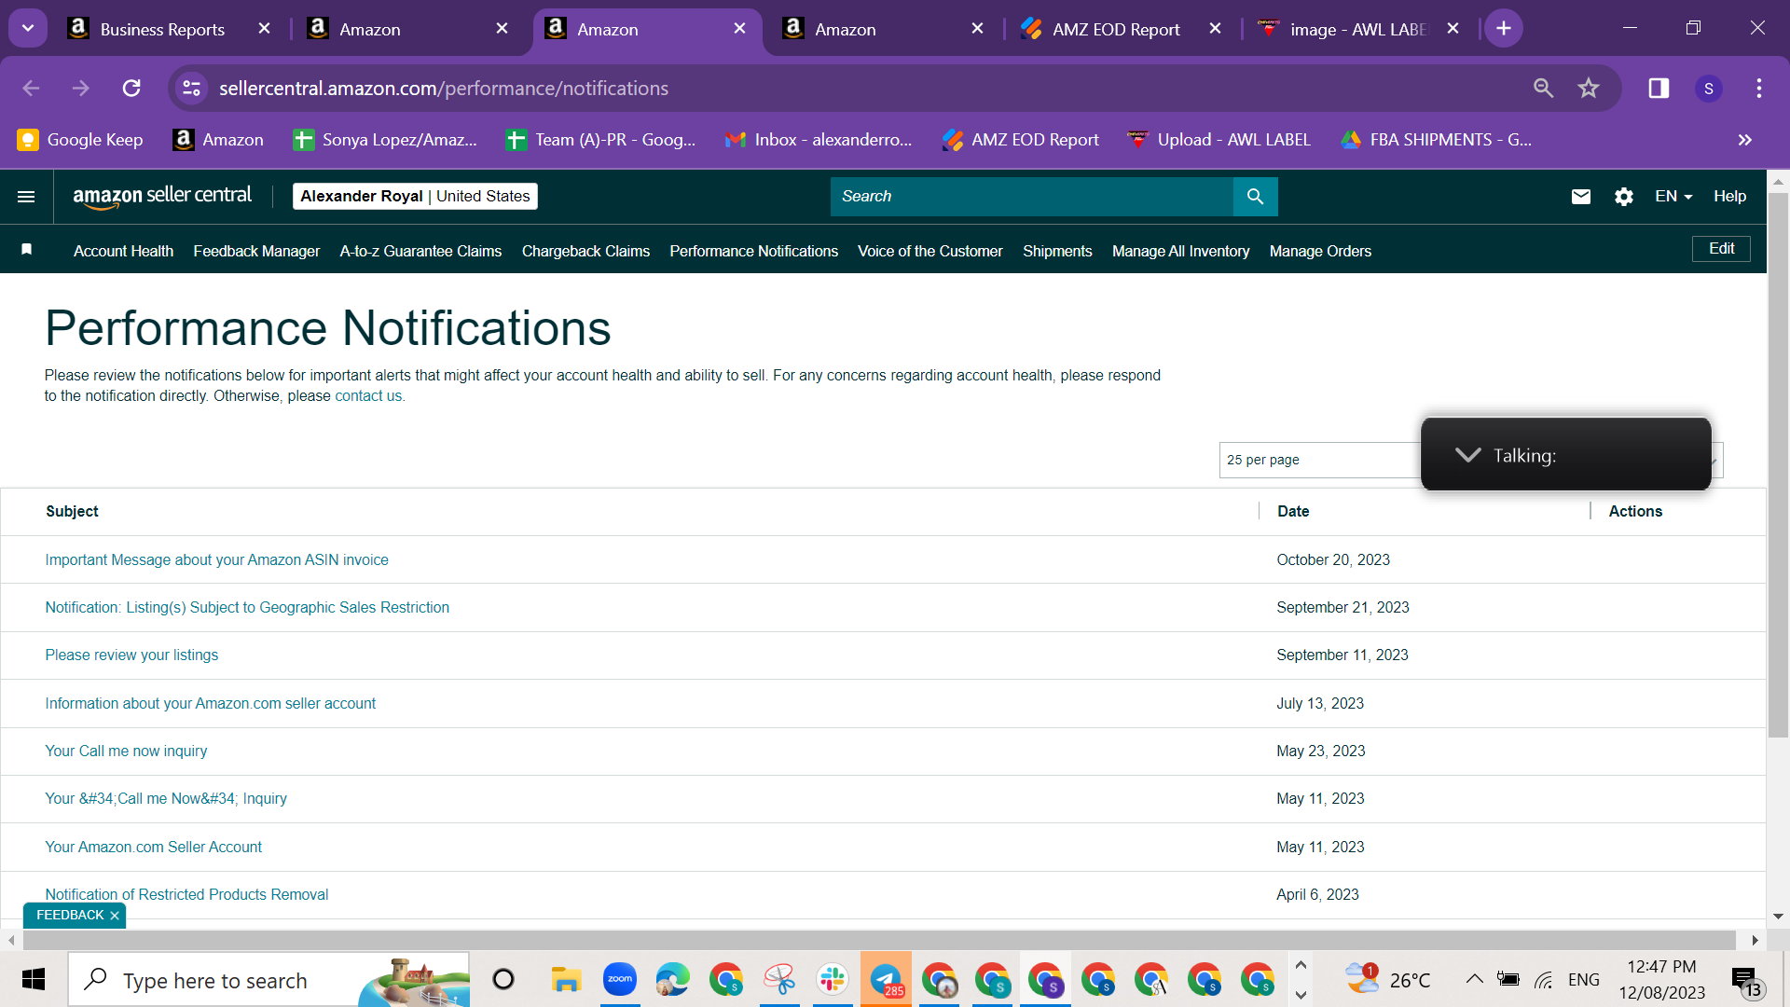Click the Google Keep bookmark
This screenshot has height=1007, width=1790.
pos(80,140)
